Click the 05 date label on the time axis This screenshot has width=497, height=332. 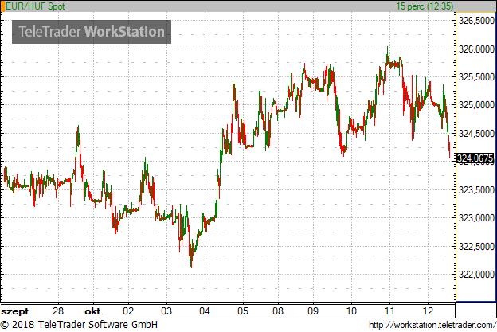[243, 311]
